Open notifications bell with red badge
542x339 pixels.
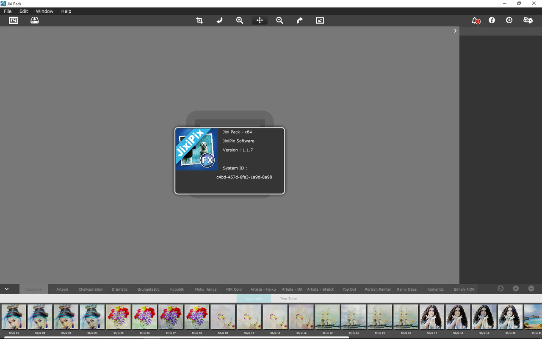pos(476,20)
